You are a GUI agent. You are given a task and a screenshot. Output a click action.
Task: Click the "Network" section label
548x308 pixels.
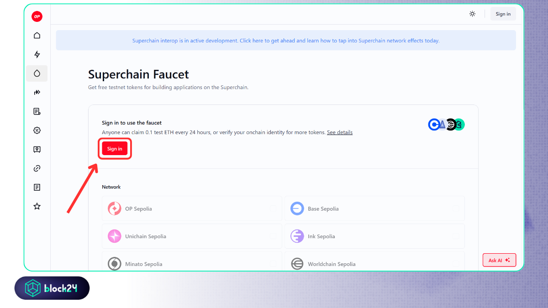tap(111, 187)
